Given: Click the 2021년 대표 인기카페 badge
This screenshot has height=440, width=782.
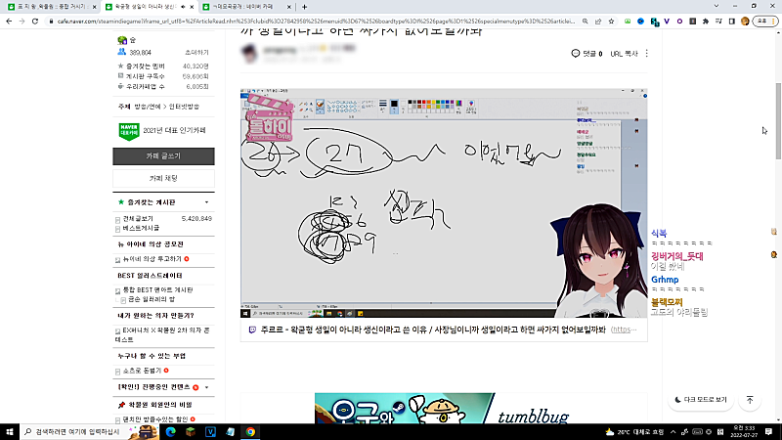Looking at the screenshot, I should (162, 131).
